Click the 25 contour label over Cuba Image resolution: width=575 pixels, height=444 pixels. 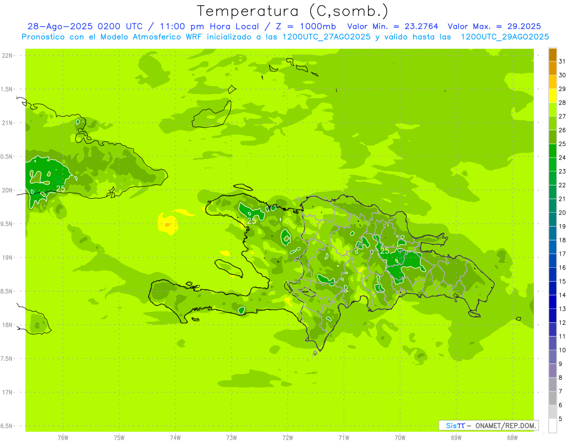coord(61,189)
